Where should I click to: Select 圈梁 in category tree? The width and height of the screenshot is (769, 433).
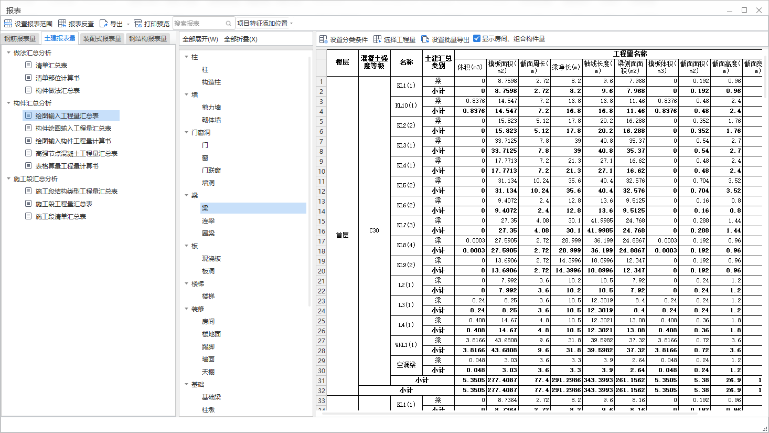(x=208, y=233)
